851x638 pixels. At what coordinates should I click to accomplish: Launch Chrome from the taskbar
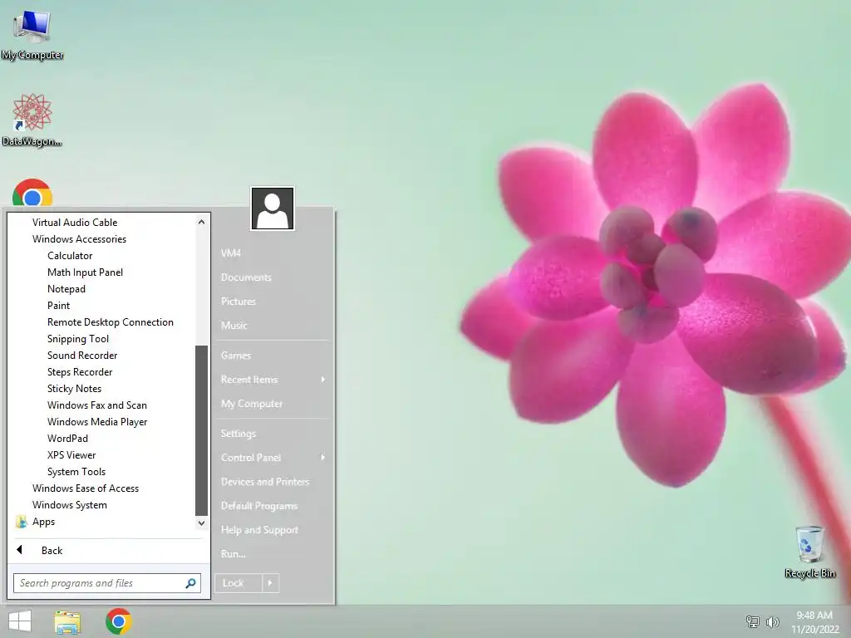click(118, 621)
